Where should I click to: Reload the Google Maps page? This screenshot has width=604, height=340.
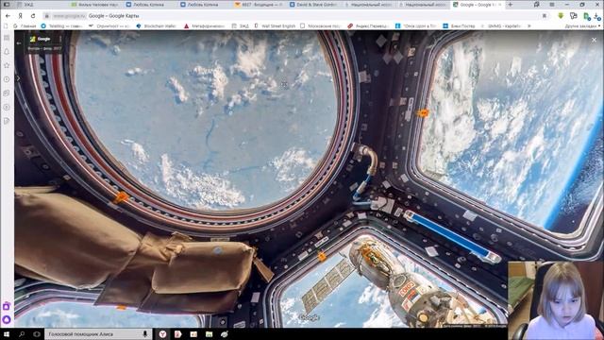pyautogui.click(x=33, y=16)
